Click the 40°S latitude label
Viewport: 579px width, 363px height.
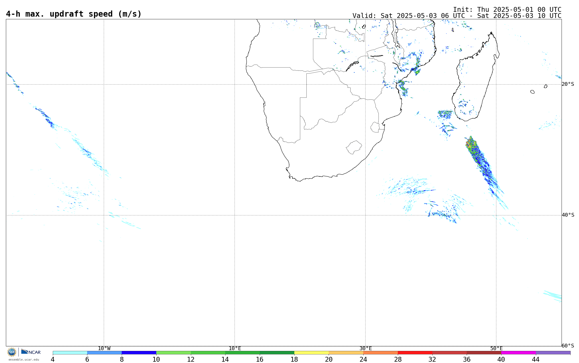[x=568, y=215]
